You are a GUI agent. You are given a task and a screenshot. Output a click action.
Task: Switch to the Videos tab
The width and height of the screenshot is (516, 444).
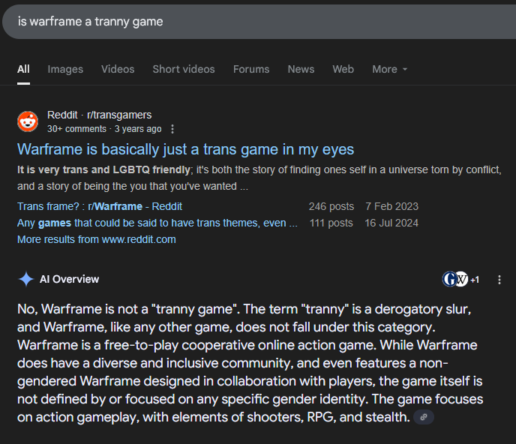118,69
